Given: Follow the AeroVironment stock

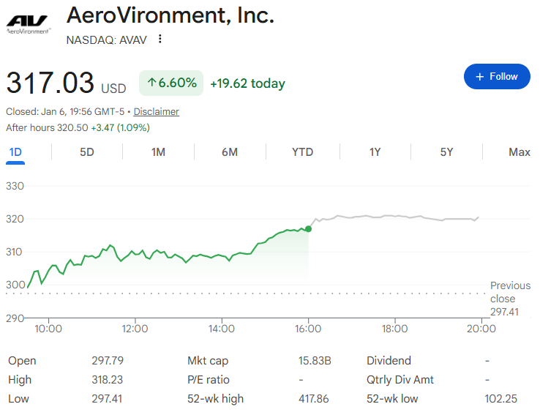Looking at the screenshot, I should (x=497, y=76).
